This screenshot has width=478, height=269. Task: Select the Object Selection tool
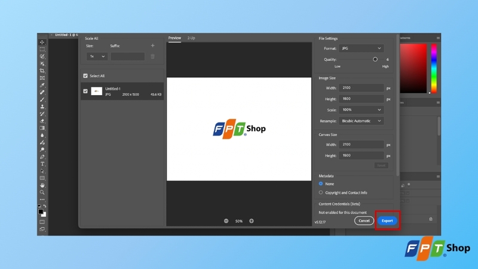[42, 64]
